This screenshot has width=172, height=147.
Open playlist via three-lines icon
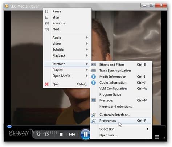[157, 137]
